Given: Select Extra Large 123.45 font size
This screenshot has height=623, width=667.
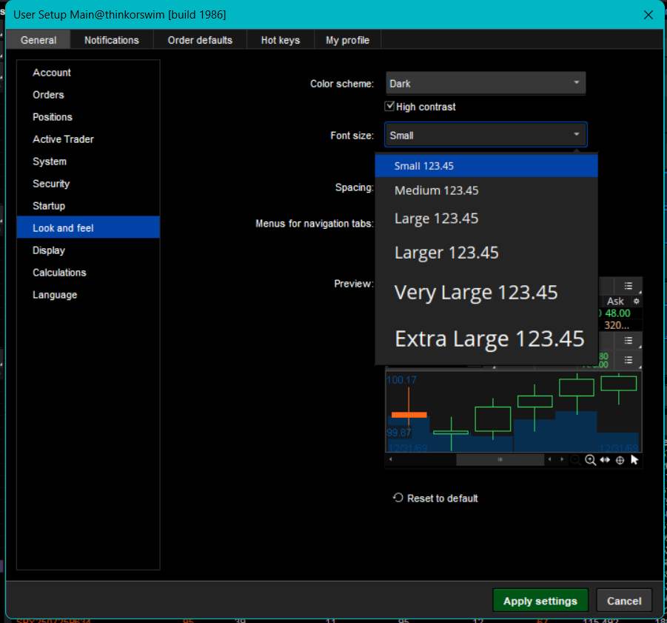Looking at the screenshot, I should coord(489,339).
